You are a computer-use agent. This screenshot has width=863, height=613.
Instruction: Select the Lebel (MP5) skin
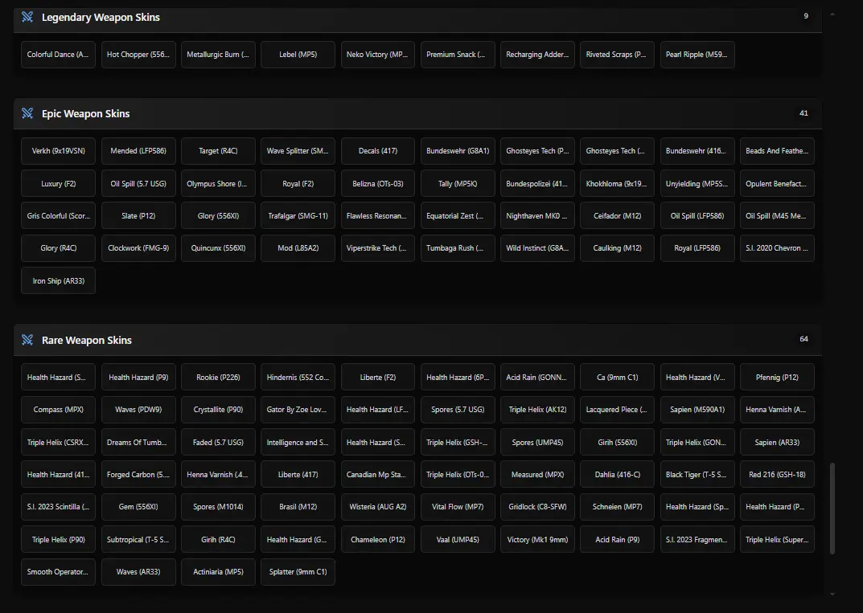pyautogui.click(x=298, y=55)
